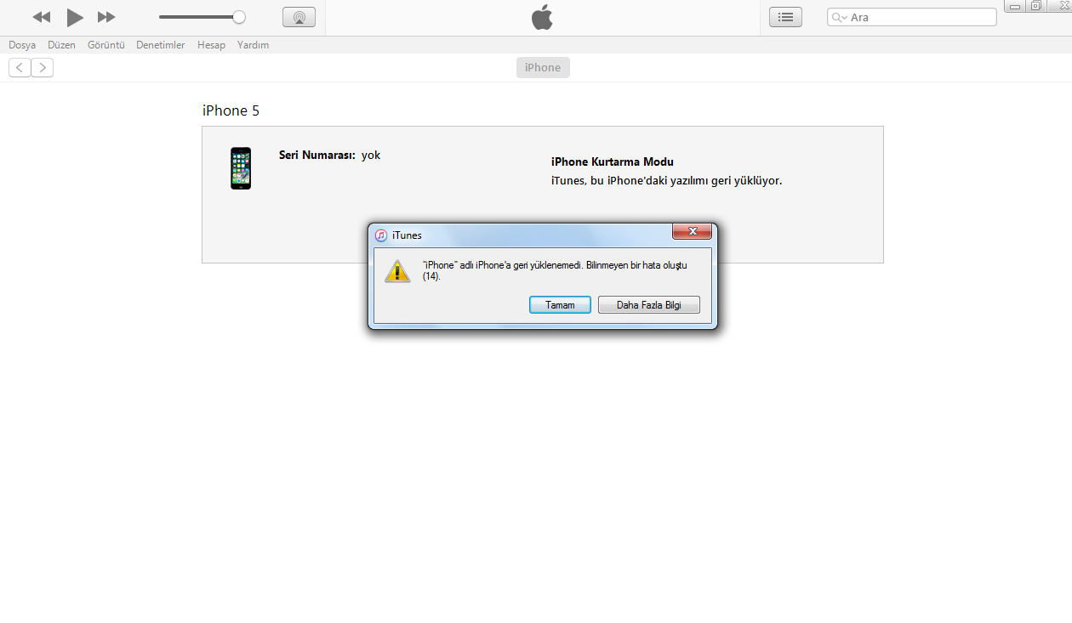Click the volume slider knob
1072x623 pixels.
[239, 17]
